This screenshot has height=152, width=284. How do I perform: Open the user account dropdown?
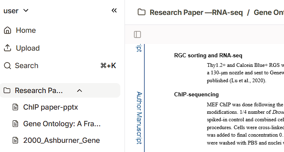tap(16, 11)
